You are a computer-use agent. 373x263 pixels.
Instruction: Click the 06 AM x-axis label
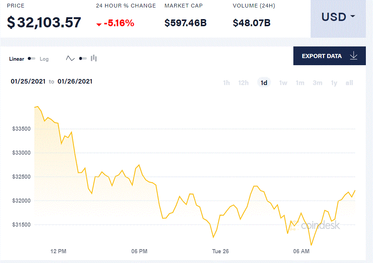tap(301, 251)
